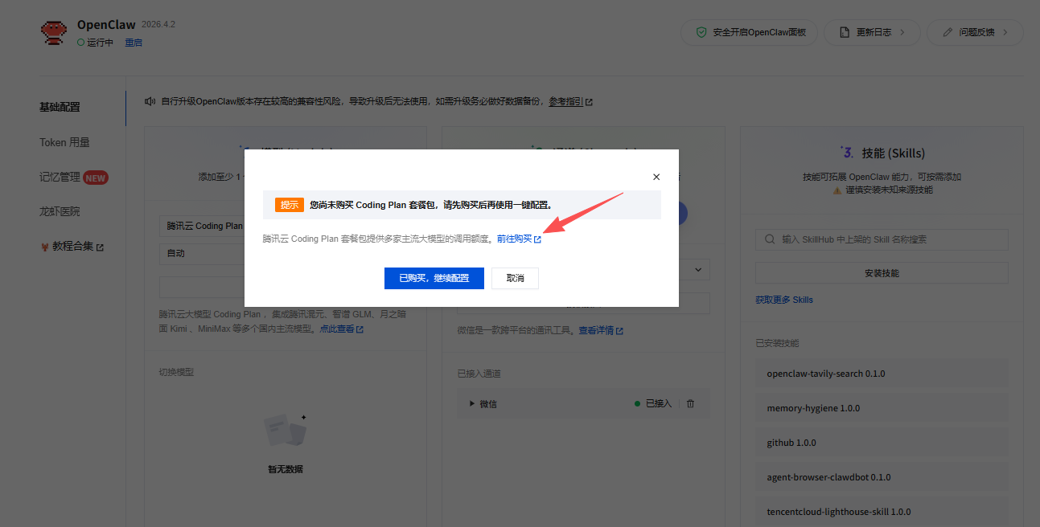Click document icon in 更新日志 button
1040x527 pixels.
[845, 32]
